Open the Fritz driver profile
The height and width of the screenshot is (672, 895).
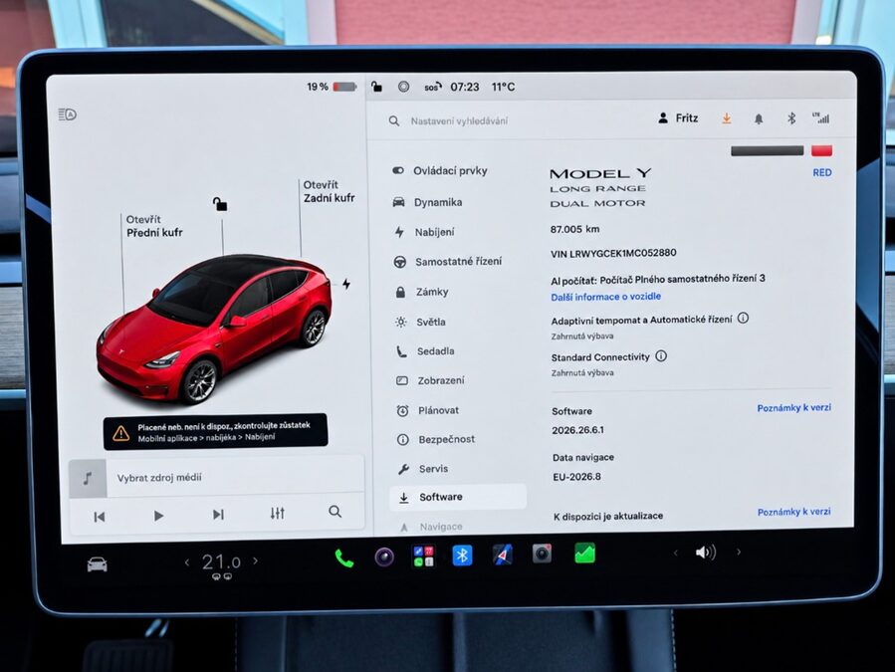(x=678, y=118)
